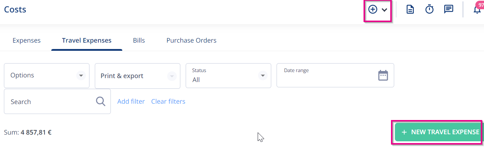The width and height of the screenshot is (484, 147).
Task: Expand the Print & export dropdown
Action: [138, 76]
